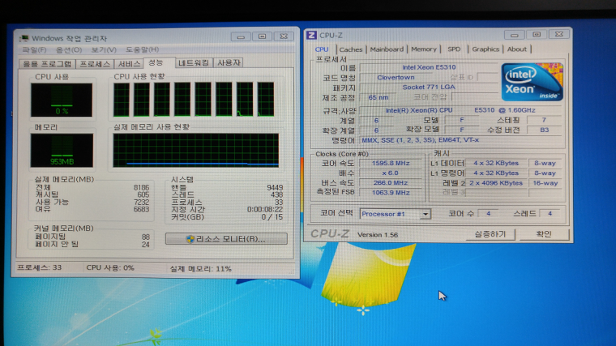Minimize the CPU-Z window
The width and height of the screenshot is (616, 346).
coord(514,35)
